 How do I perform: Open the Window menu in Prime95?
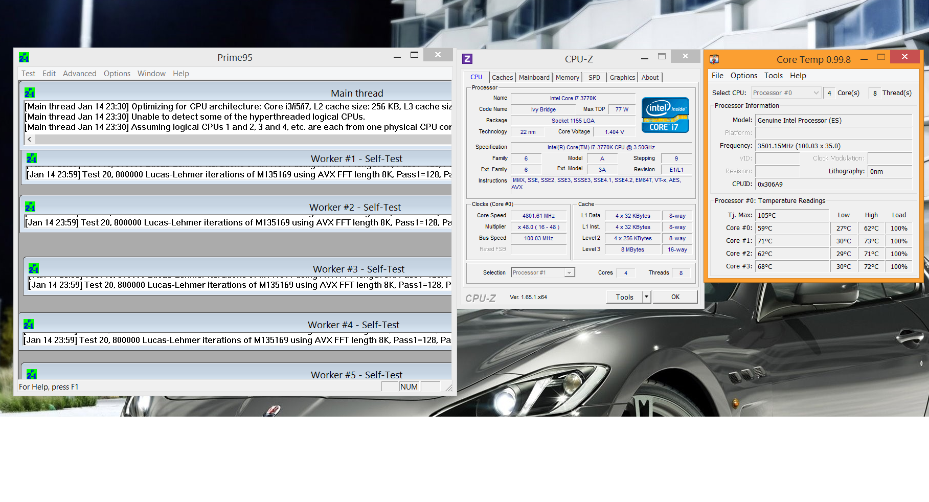[x=151, y=74]
